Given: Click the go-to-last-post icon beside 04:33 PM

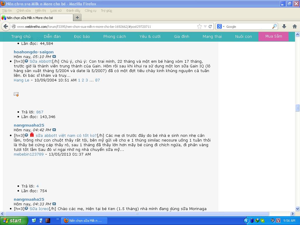Looking at the screenshot, I should click(54, 204).
